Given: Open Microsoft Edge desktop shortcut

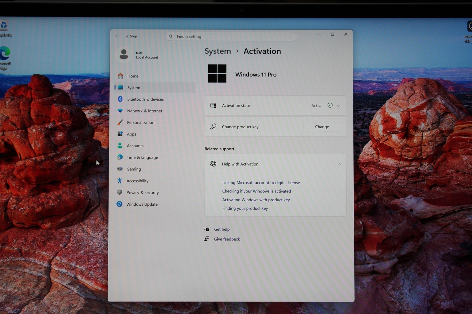Looking at the screenshot, I should coord(5,58).
